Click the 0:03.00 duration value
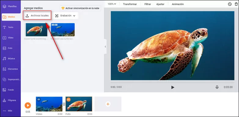 pos(228,87)
